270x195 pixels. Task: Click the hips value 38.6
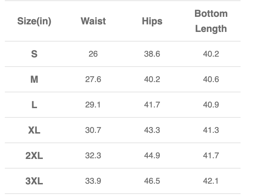coord(152,54)
